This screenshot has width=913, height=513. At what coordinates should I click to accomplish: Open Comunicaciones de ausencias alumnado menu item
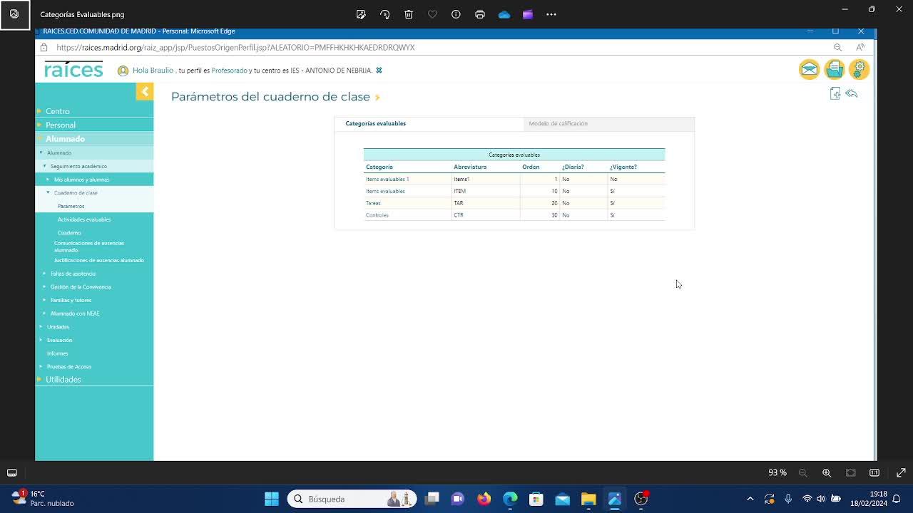pyautogui.click(x=89, y=247)
